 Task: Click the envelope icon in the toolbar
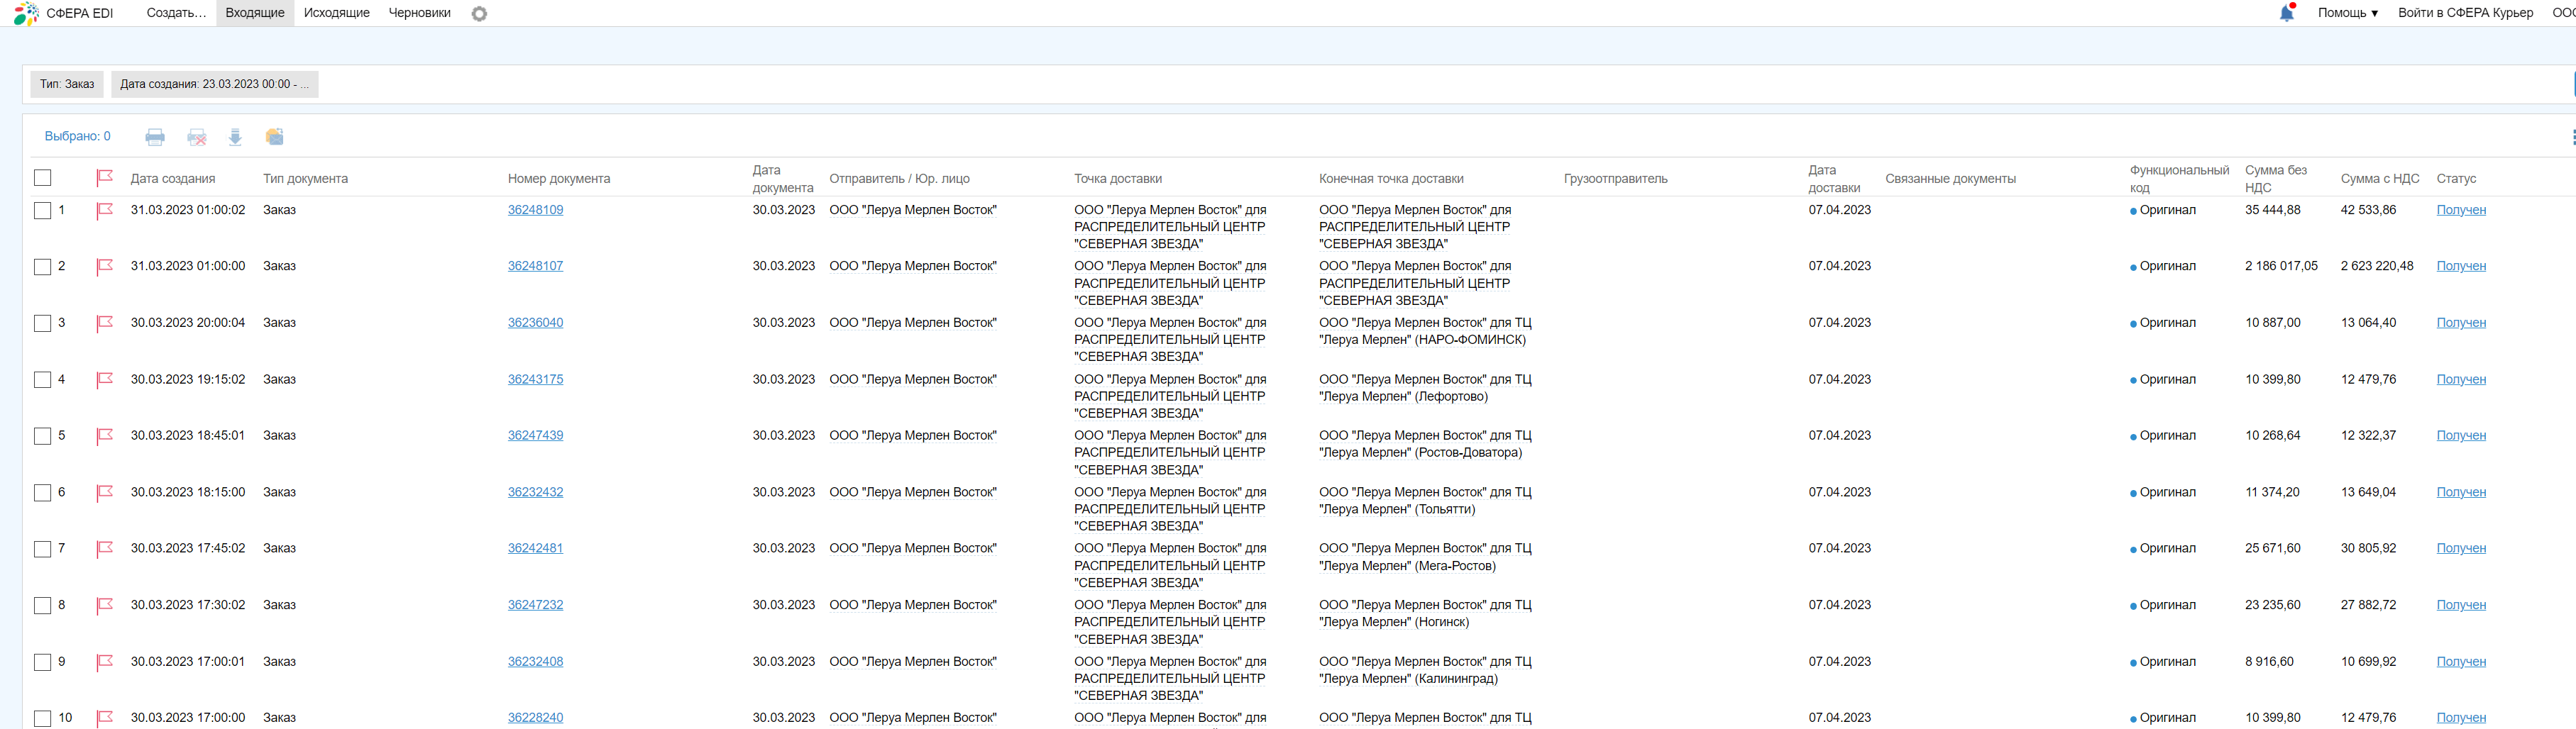(x=275, y=137)
